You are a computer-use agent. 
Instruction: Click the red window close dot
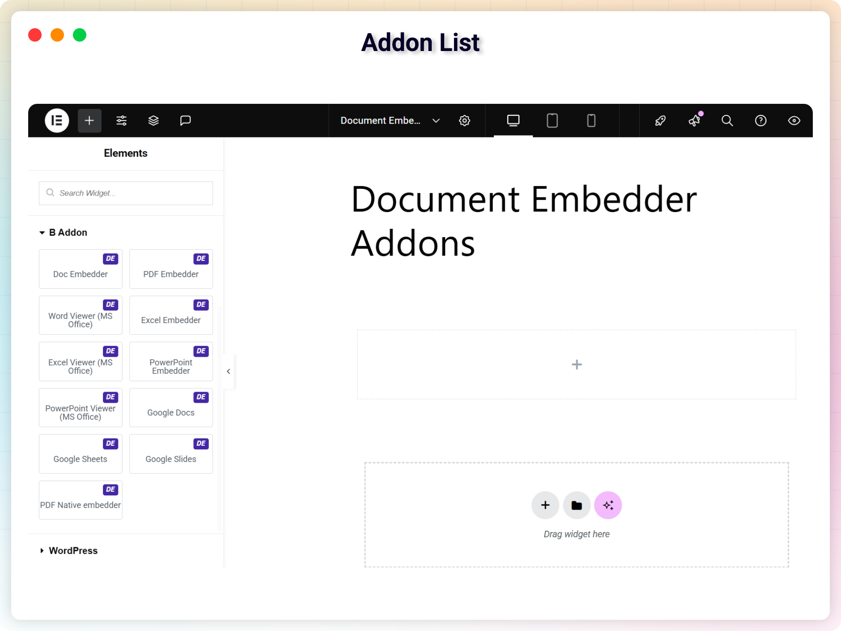point(35,35)
